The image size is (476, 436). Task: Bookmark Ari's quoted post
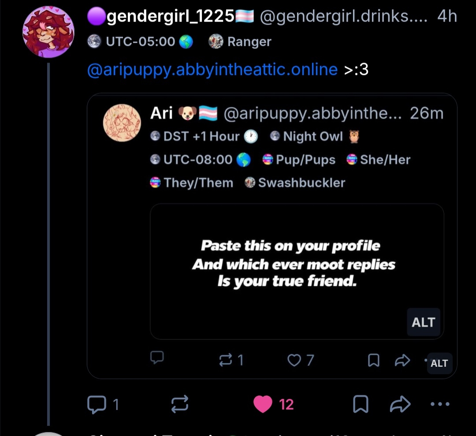373,361
